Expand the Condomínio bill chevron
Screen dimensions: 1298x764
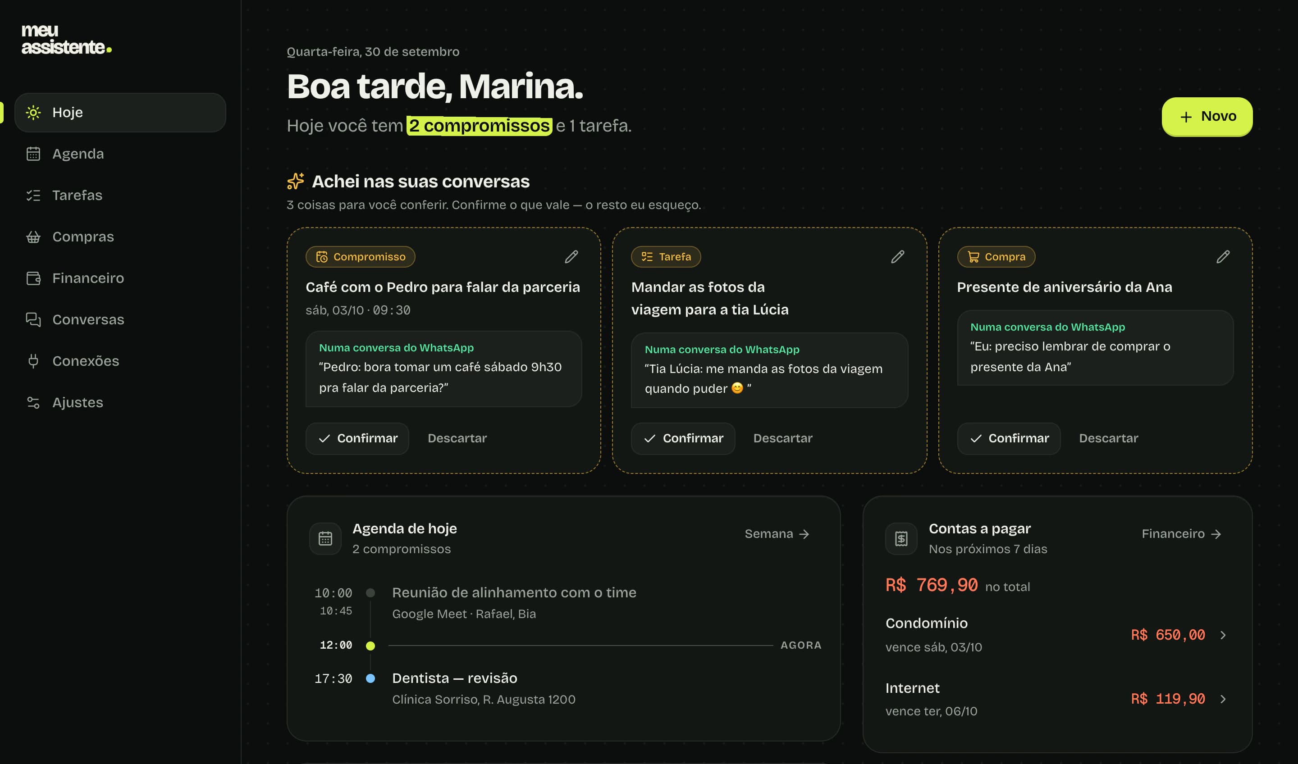tap(1223, 635)
